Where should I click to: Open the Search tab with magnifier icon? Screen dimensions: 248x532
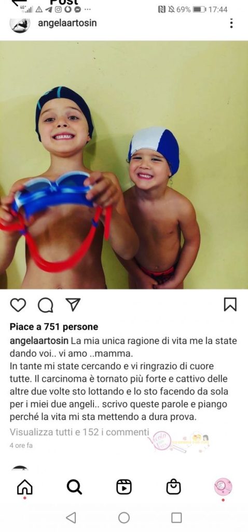tap(74, 487)
